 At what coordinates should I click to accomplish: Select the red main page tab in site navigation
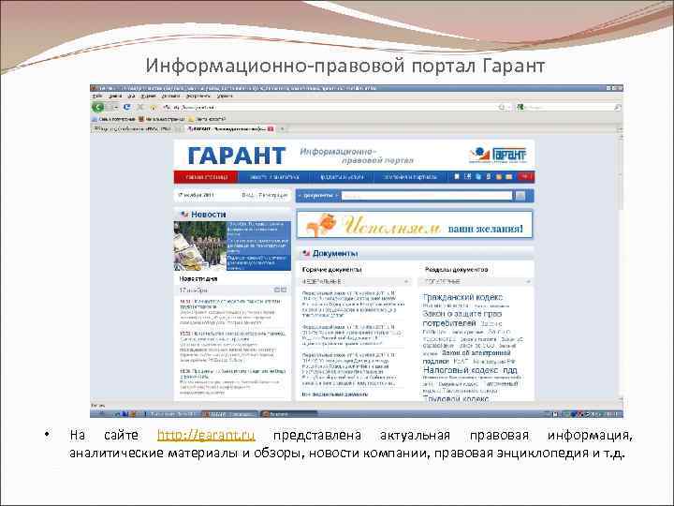(x=206, y=177)
